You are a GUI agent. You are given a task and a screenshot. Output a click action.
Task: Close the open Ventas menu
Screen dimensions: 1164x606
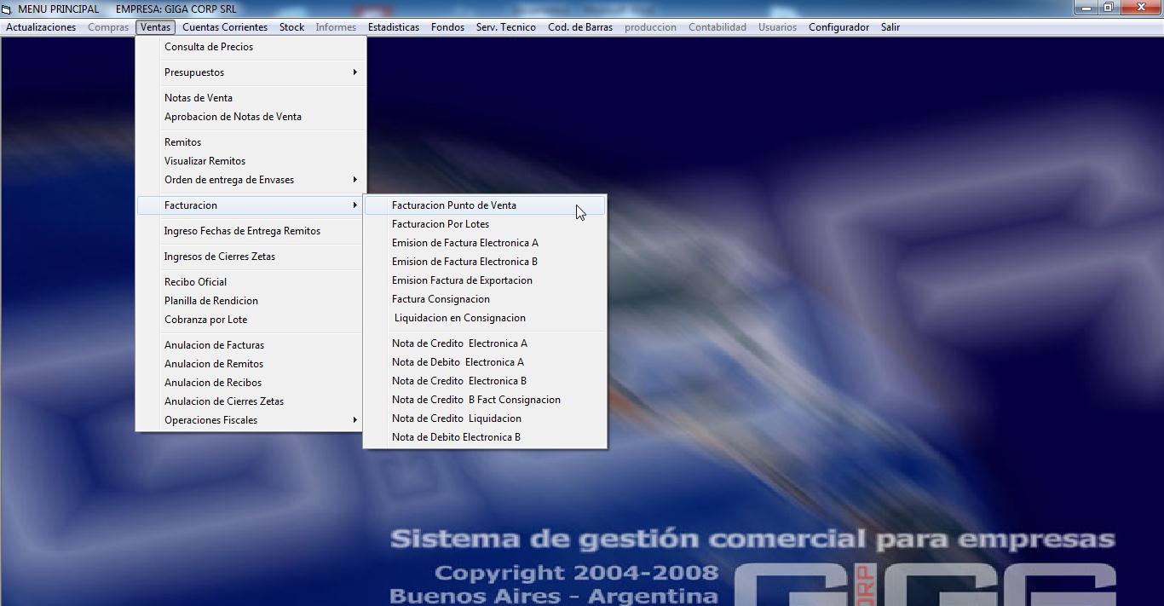click(x=156, y=27)
